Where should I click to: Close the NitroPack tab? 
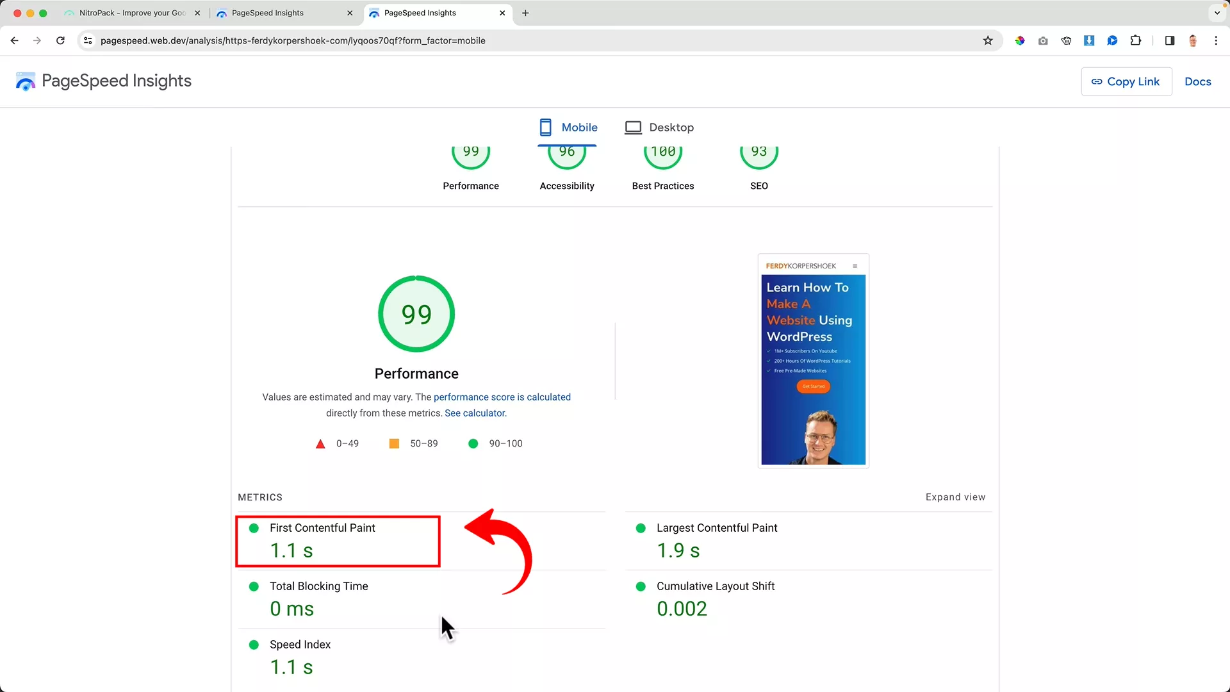click(x=197, y=13)
